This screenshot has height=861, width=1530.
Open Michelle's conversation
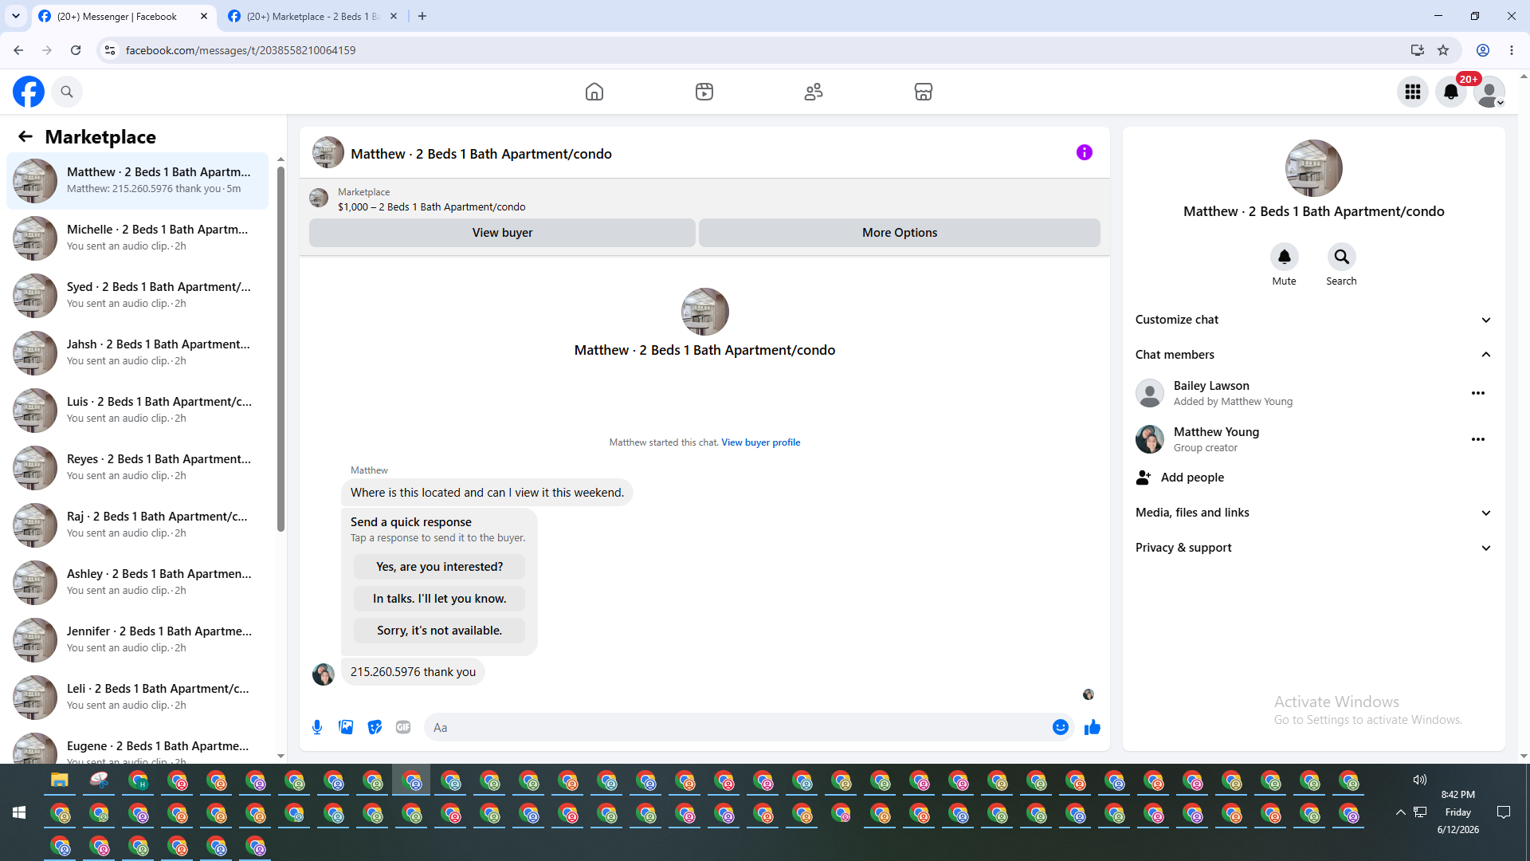pyautogui.click(x=137, y=238)
